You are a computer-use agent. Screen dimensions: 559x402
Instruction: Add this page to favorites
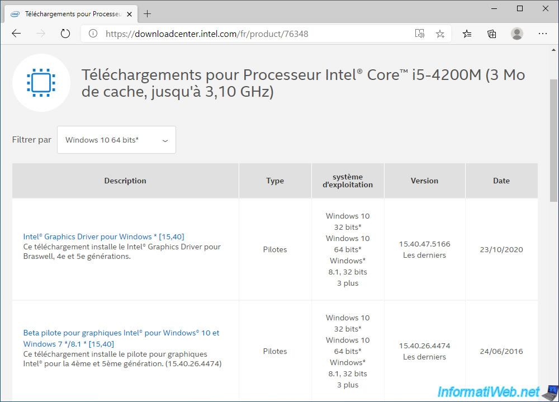(x=440, y=34)
